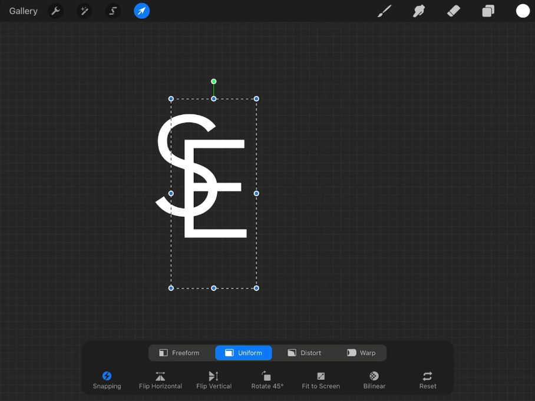Open the Layers panel
Screen dimensions: 535x401
[488, 11]
